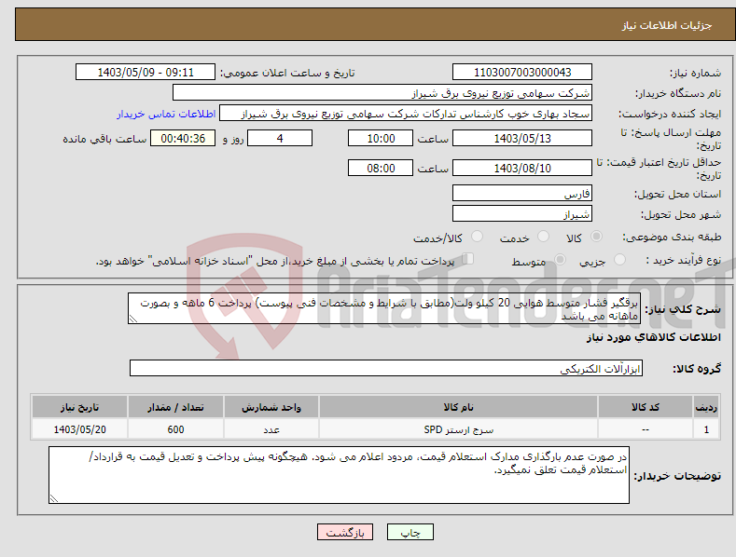
Task: Select the کالا radio button
Action: [x=597, y=237]
